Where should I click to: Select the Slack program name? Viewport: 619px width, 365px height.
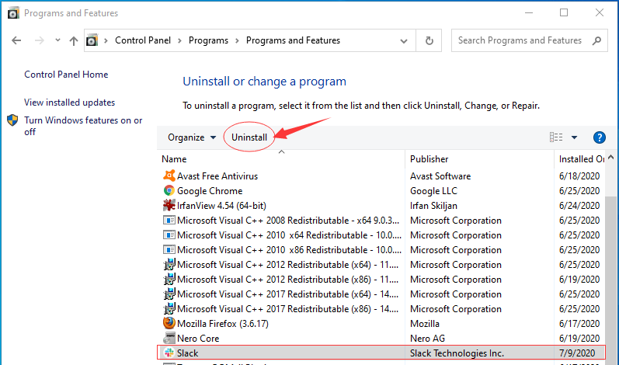tap(187, 353)
